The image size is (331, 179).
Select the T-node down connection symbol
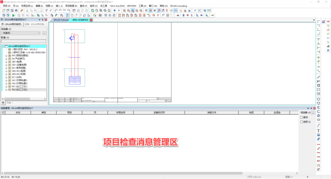(319, 39)
